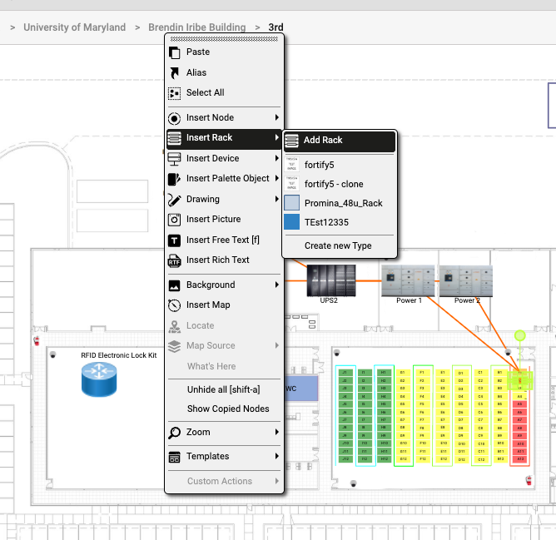This screenshot has width=556, height=540.
Task: Click the Select All icon
Action: 174,92
